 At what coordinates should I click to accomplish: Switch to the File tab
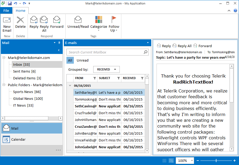point(6,10)
